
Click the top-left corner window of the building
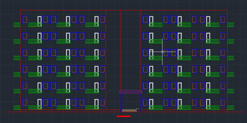tap(25, 19)
